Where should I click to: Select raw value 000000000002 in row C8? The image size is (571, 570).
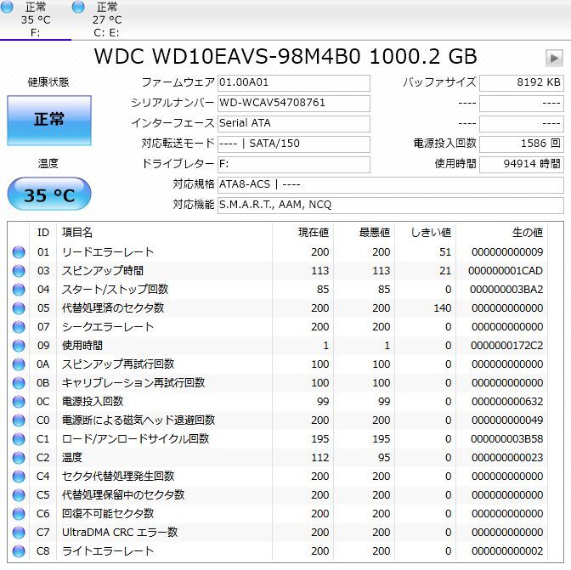[507, 551]
